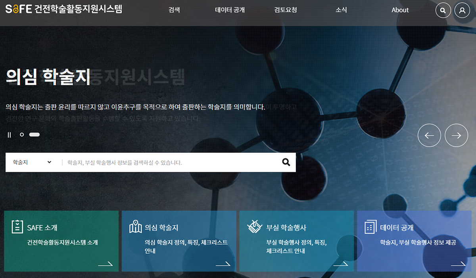This screenshot has height=278, width=476.
Task: Open the 소식 navigation menu
Action: (341, 10)
